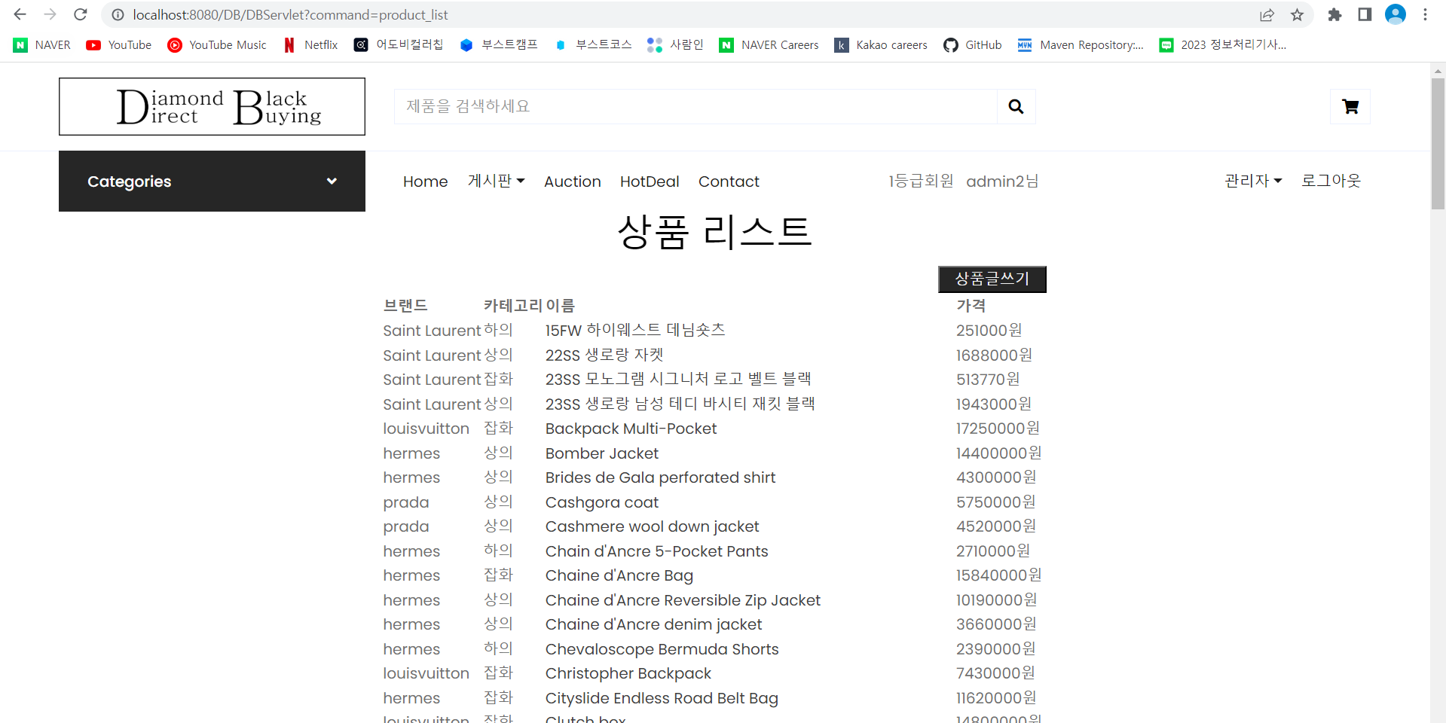
Task: Open the Chrome profile avatar
Action: pyautogui.click(x=1396, y=15)
